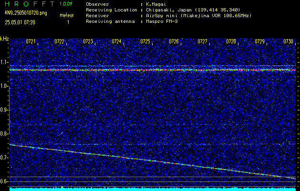Click the yellow meteor marker in bottom strip
The width and height of the screenshot is (300, 191).
point(62,188)
